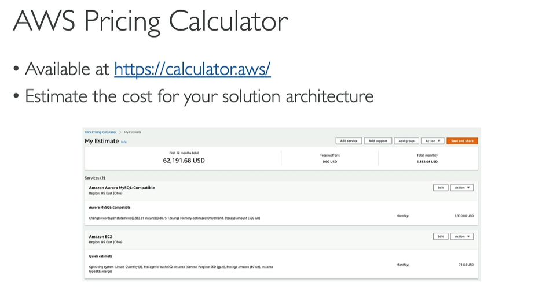Select the 62,191.68 USD total value
Viewport: 535px width, 290px height.
pos(184,161)
